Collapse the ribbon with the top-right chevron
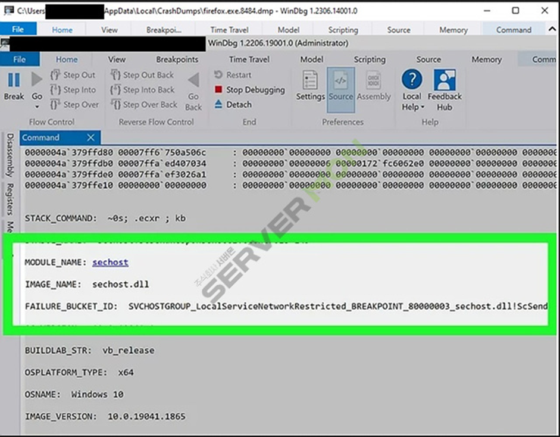 tap(551, 29)
